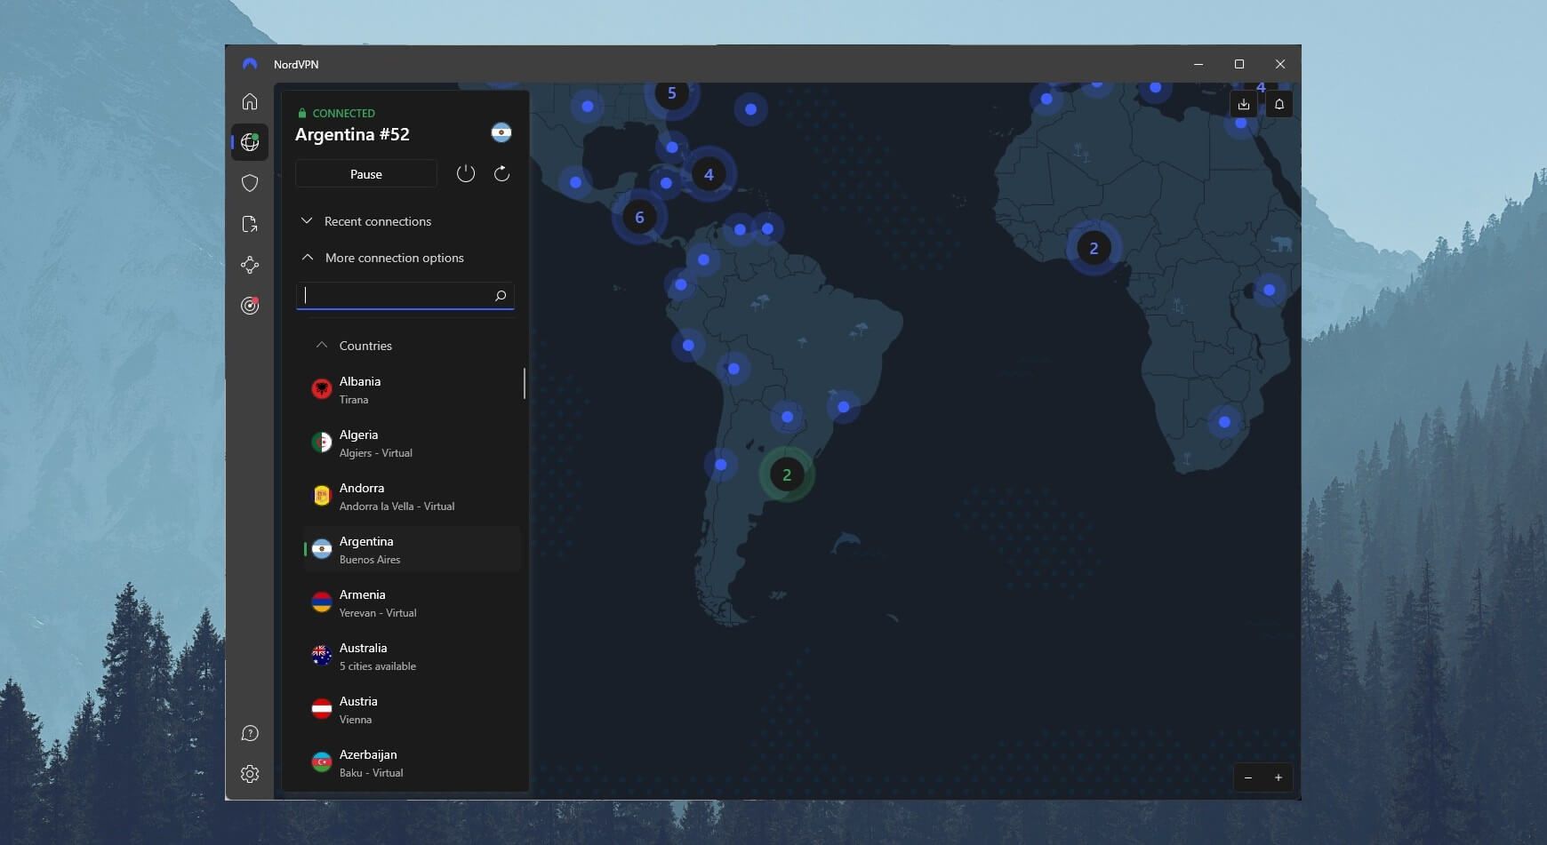Click the Andorra flag icon
1547x845 pixels.
[322, 496]
